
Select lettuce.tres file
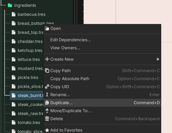tap(29, 60)
